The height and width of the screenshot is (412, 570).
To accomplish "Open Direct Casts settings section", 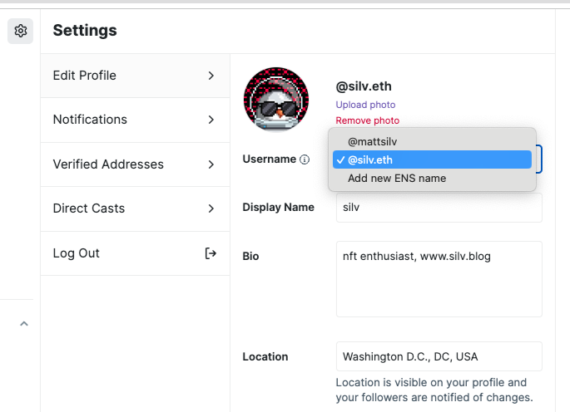I will point(88,208).
